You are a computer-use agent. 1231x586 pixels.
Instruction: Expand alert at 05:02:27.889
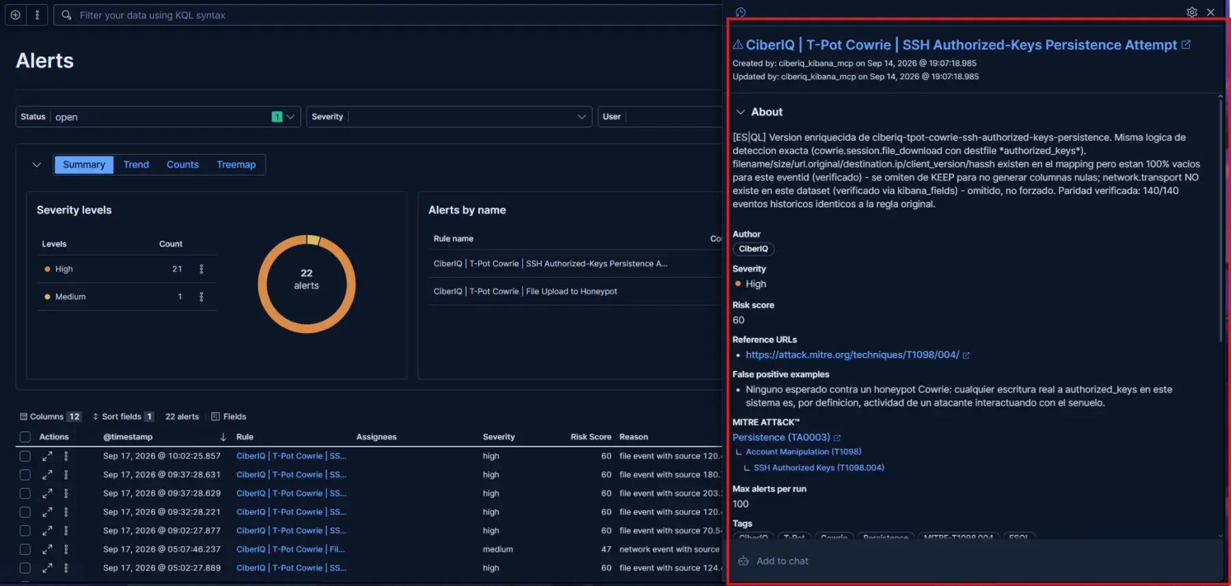[x=47, y=568]
